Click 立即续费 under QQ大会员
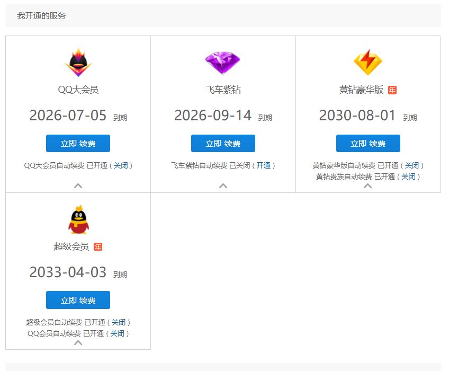Viewport: 449px width, 371px height. pyautogui.click(x=78, y=143)
